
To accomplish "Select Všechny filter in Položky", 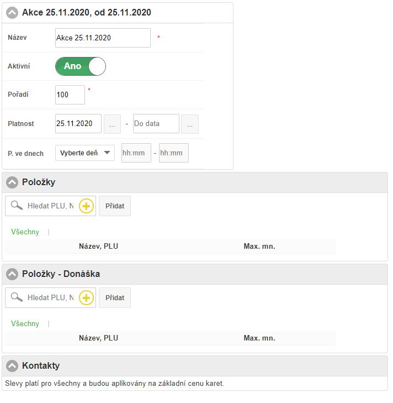I will point(25,232).
